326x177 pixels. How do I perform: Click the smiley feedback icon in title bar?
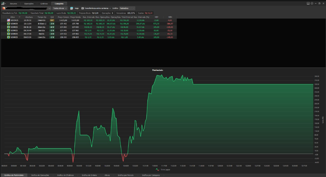tap(312, 3)
